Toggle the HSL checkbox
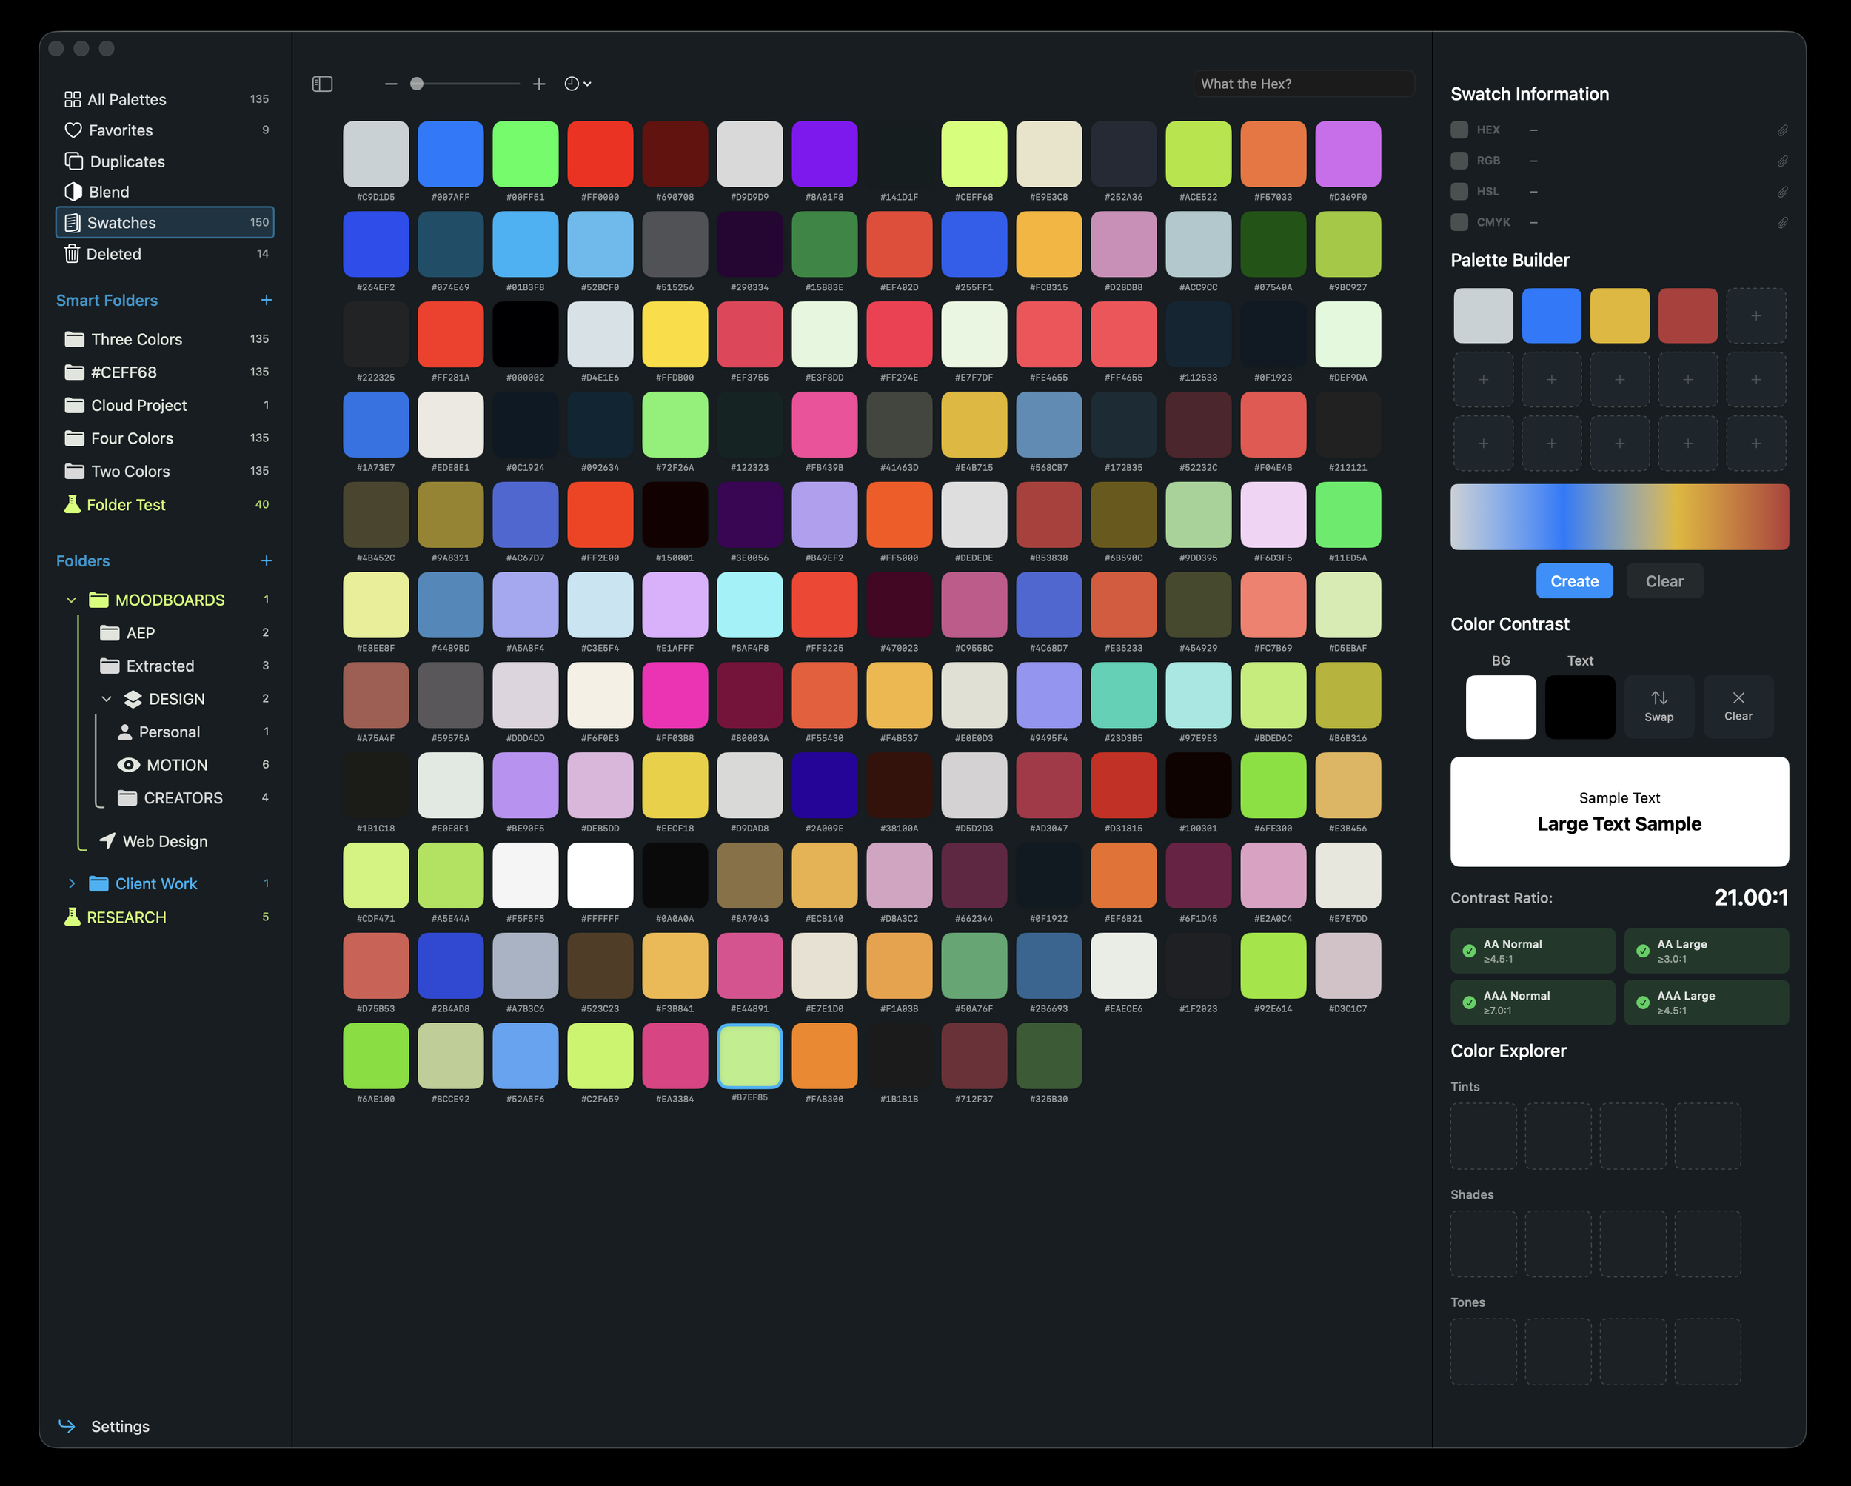This screenshot has width=1851, height=1486. [1459, 192]
